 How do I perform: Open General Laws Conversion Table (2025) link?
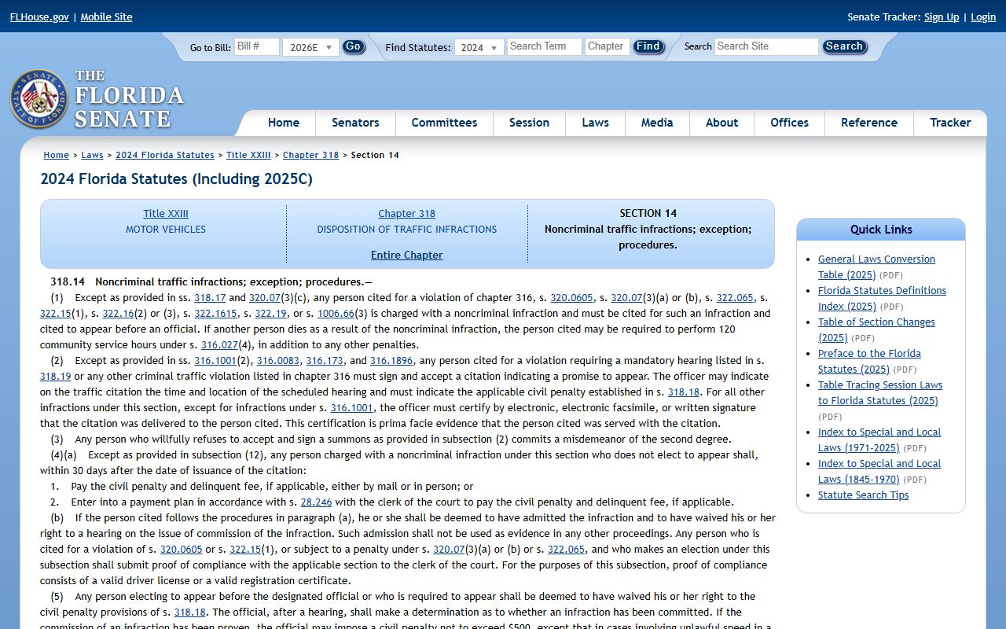[x=876, y=267]
